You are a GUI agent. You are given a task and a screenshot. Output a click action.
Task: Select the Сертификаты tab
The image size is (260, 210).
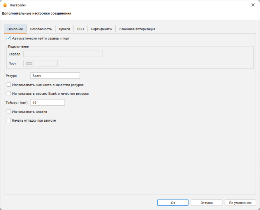[x=102, y=29]
